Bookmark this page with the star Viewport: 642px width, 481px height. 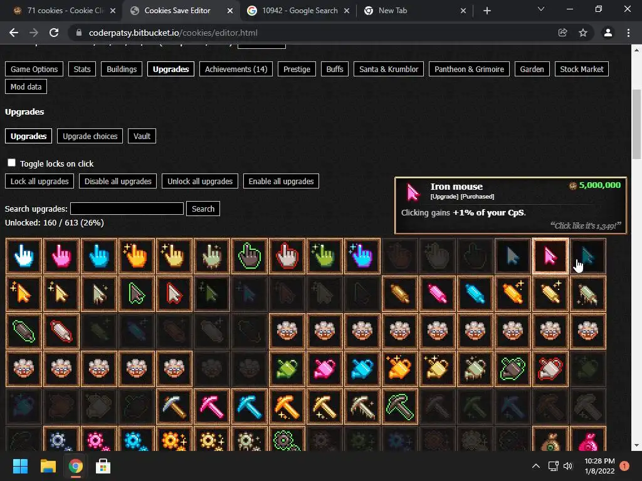click(583, 33)
